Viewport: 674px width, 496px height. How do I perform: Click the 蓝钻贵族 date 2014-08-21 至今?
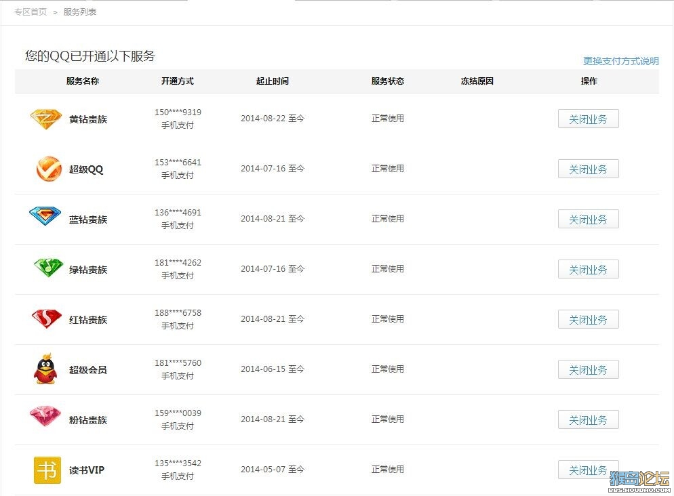[x=273, y=219]
